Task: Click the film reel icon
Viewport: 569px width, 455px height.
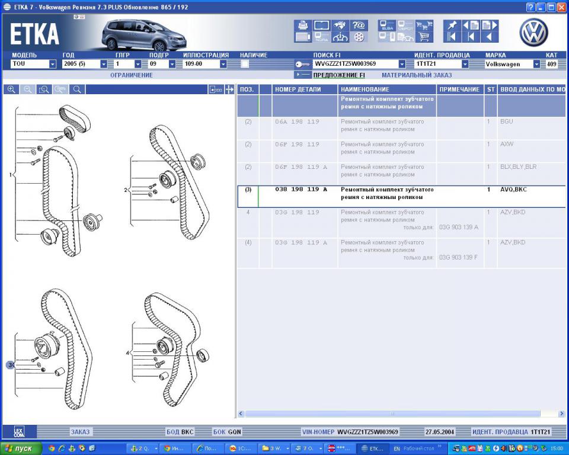Action: tap(359, 37)
